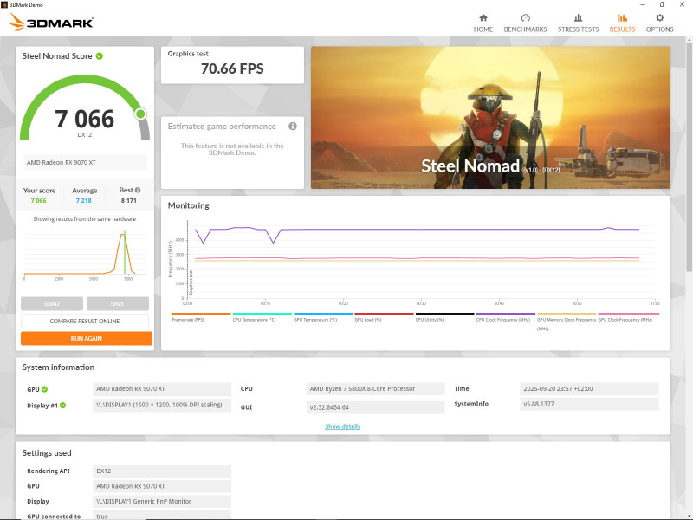693x520 pixels.
Task: Click Rendering API value DX12
Action: pos(162,471)
